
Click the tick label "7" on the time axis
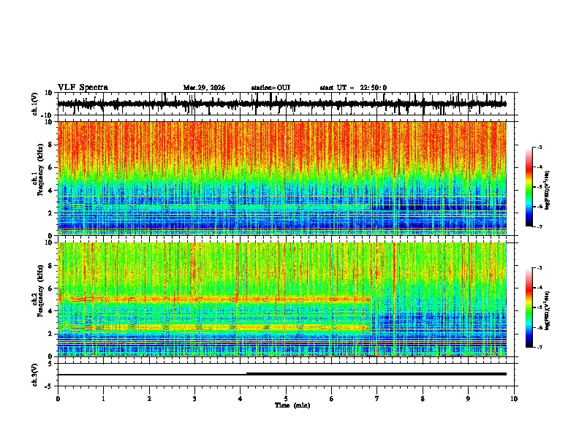point(376,399)
